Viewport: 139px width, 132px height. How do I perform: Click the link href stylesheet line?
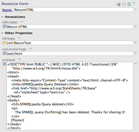(x=54, y=88)
